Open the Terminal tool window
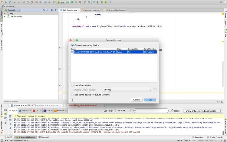 (44, 137)
